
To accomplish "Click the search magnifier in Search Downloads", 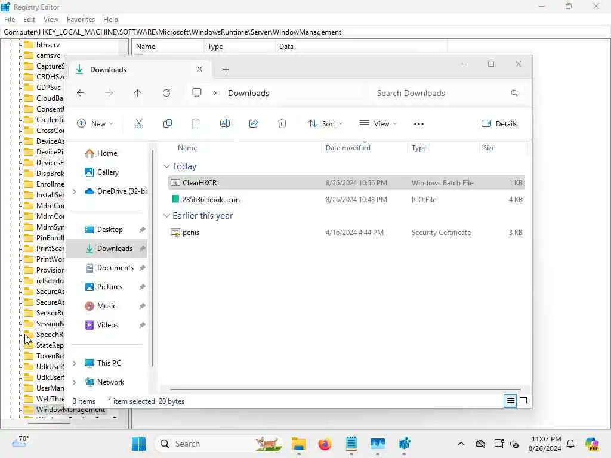I will (x=514, y=93).
